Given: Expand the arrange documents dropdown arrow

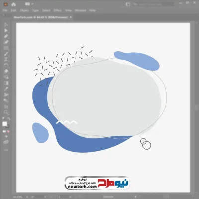Looking at the screenshot, I should coord(32,4).
